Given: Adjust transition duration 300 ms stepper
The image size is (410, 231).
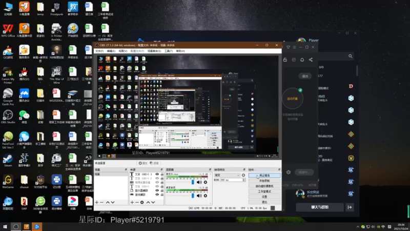Looking at the screenshot, I should [x=244, y=180].
